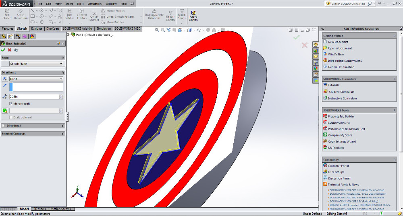Open the Copy Settings Wizard

tap(342, 142)
